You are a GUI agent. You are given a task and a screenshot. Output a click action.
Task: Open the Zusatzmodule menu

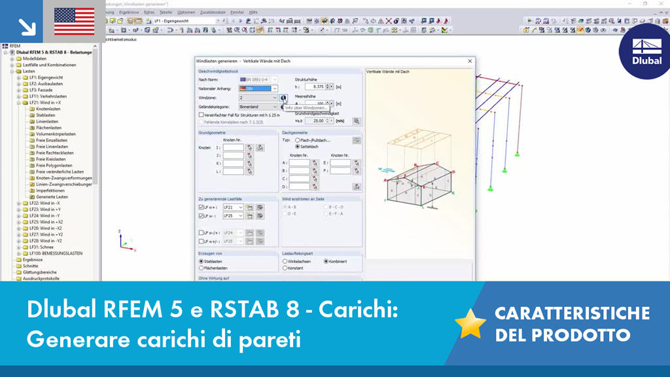pyautogui.click(x=213, y=12)
